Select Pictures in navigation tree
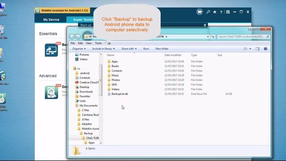286x161 pixels. pos(84,55)
